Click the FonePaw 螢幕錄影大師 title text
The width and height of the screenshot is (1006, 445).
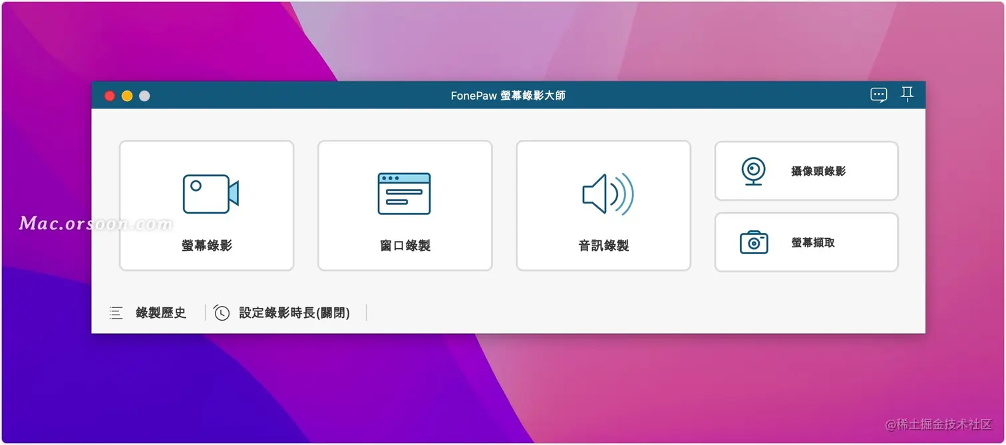(508, 96)
